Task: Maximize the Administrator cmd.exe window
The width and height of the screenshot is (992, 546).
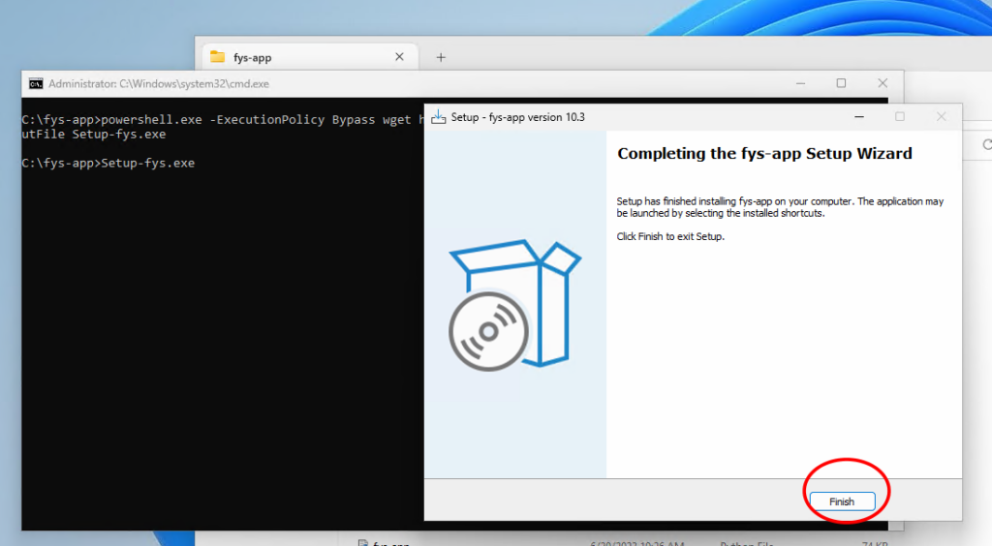Action: (840, 84)
